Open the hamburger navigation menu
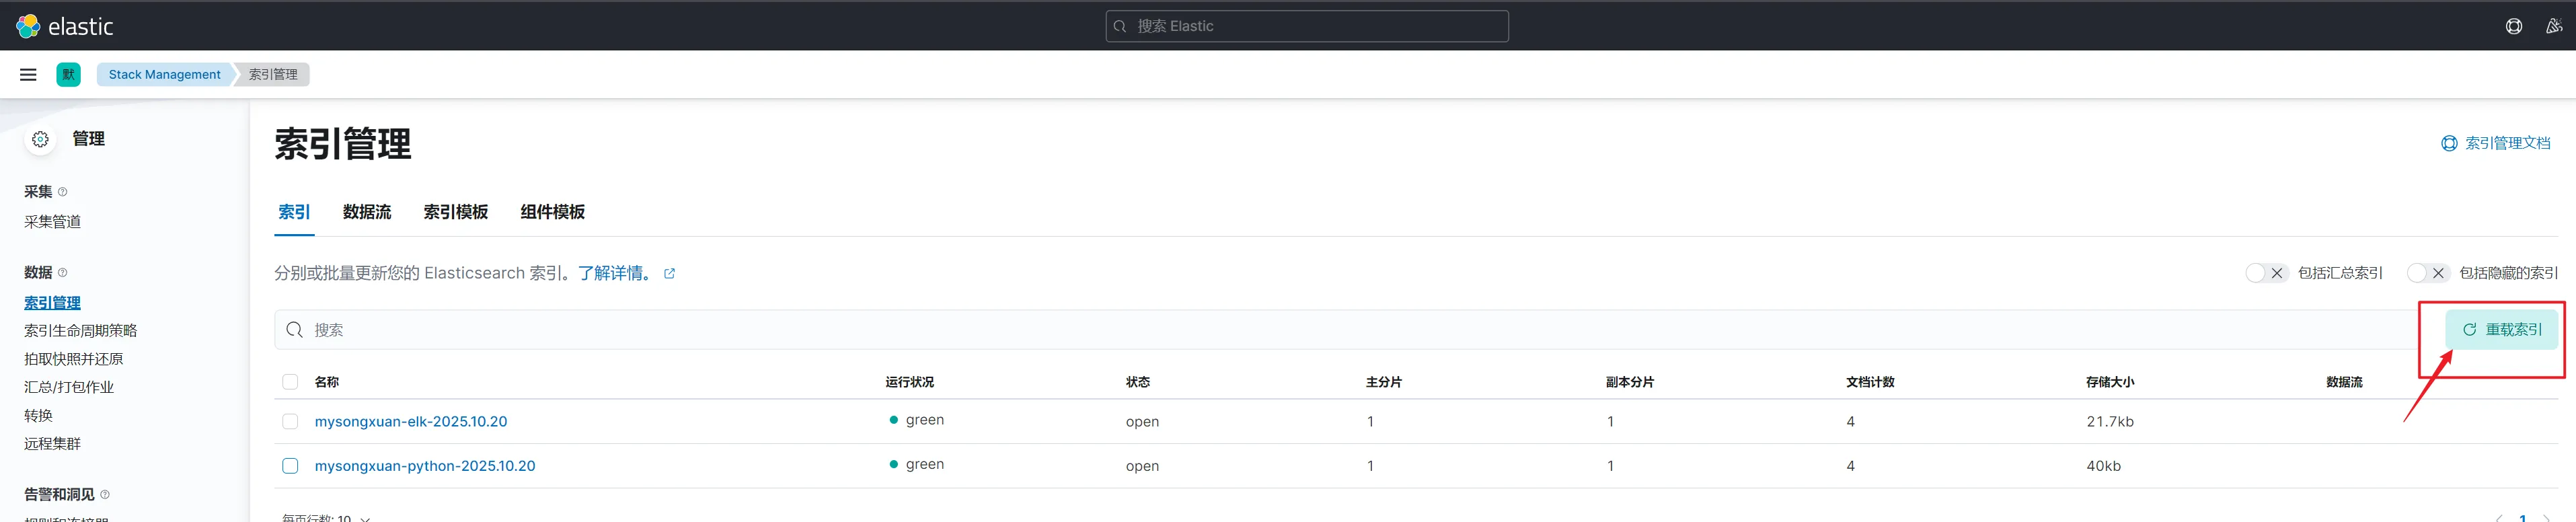Image resolution: width=2576 pixels, height=522 pixels. pos(28,75)
